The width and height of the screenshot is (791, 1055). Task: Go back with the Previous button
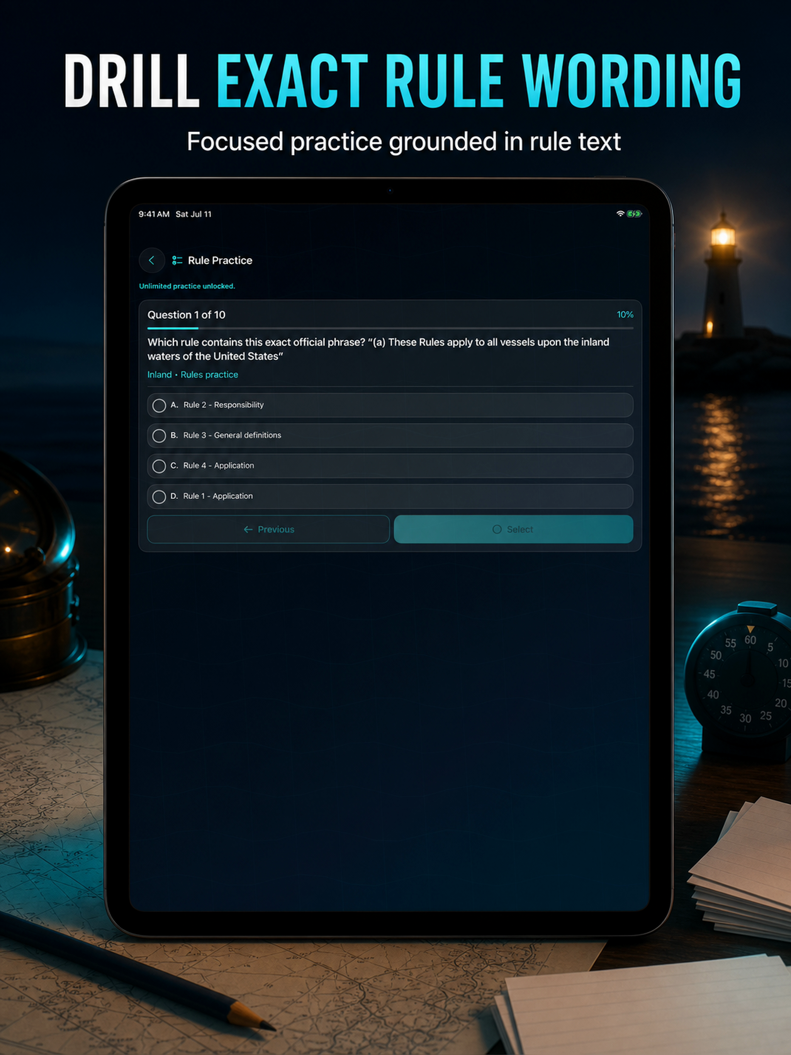click(268, 529)
